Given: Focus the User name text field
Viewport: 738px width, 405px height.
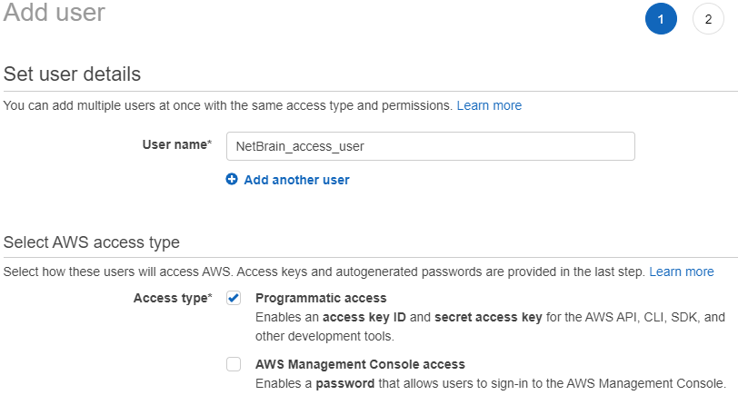Looking at the screenshot, I should coord(430,145).
